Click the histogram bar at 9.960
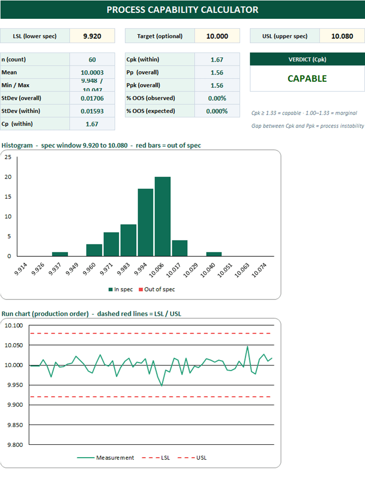Viewport: 365px width, 477px height. 94,250
